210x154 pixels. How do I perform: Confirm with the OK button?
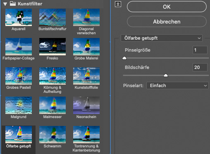(167, 7)
